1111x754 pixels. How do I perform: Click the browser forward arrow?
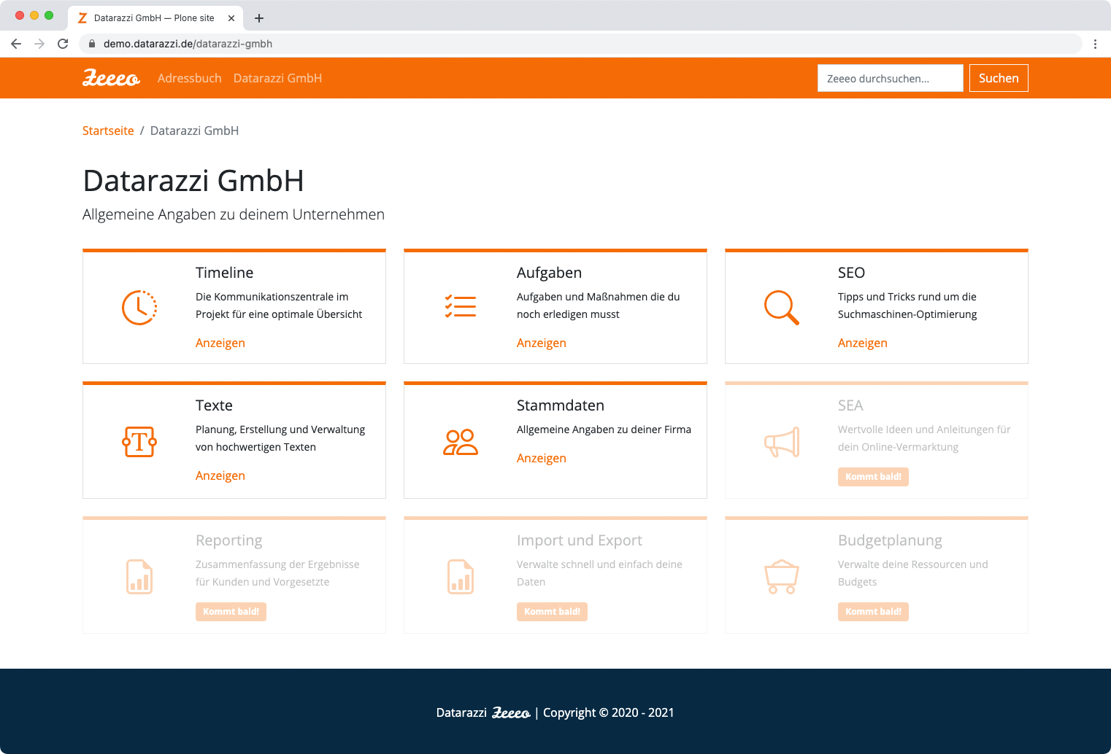(39, 44)
